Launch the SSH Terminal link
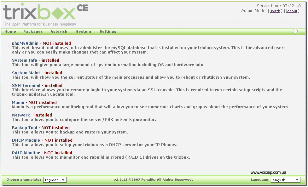308x187 pixels. click(x=26, y=85)
